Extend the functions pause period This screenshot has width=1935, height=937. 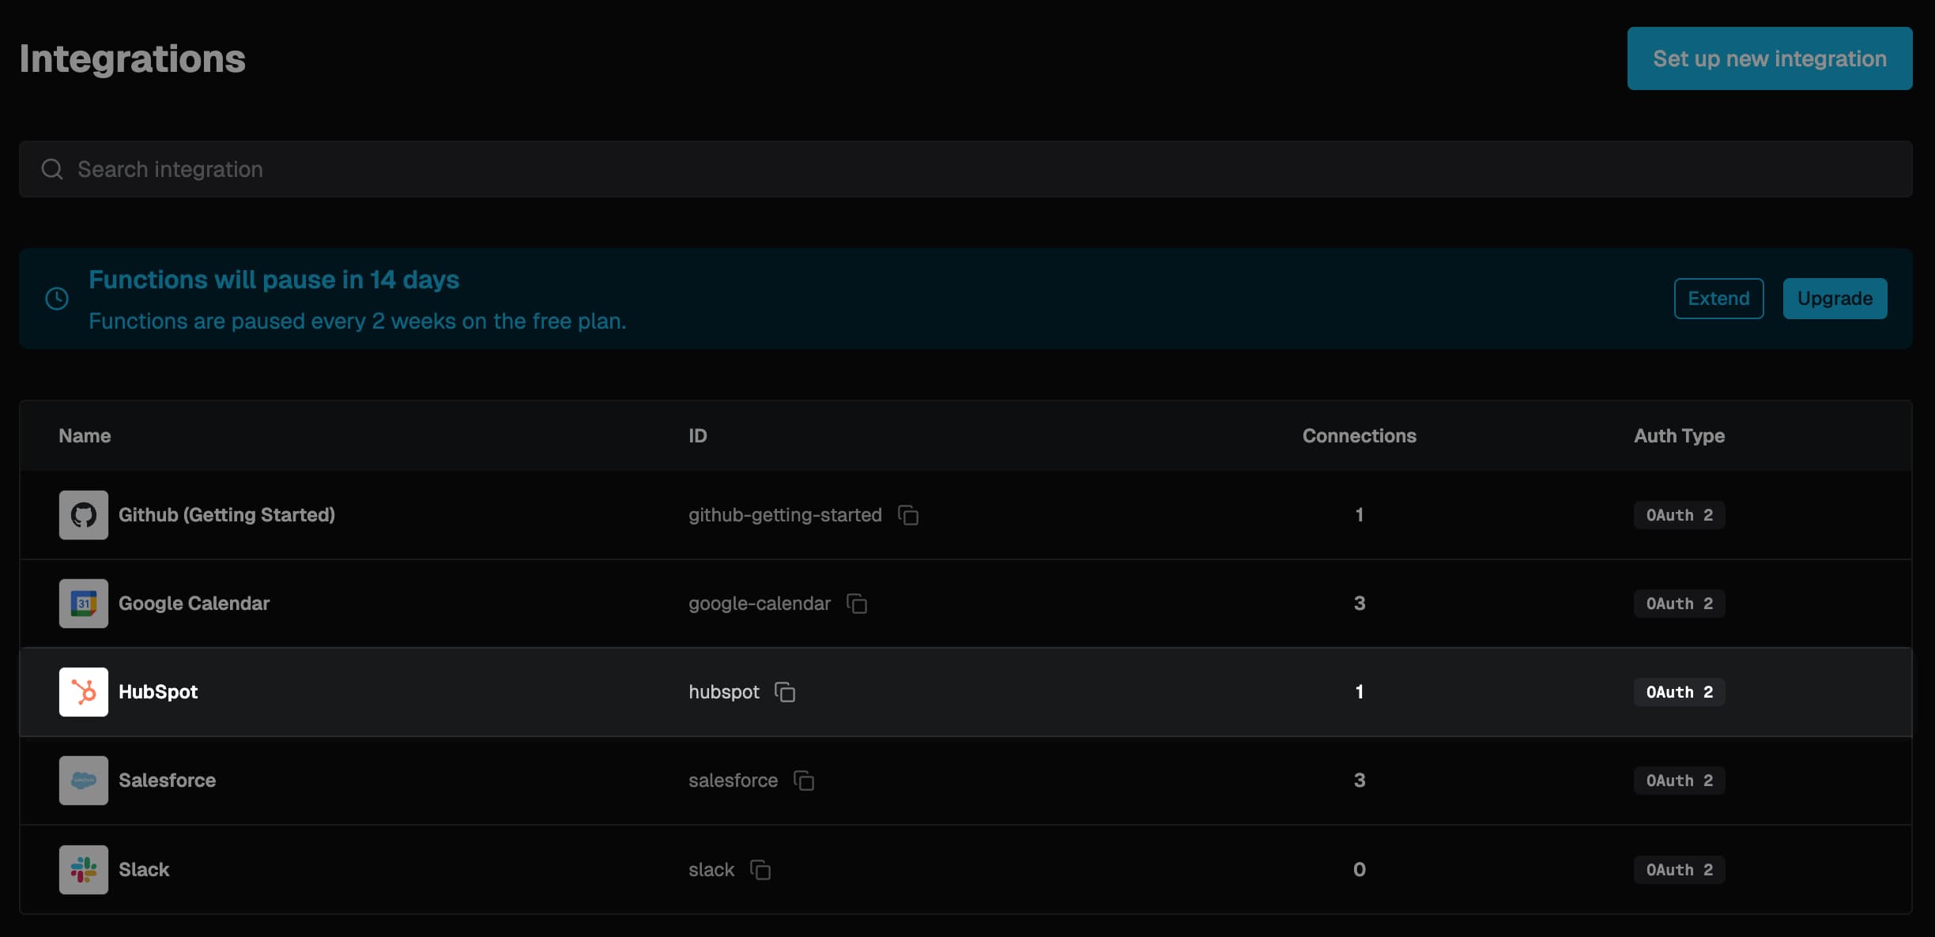pos(1718,299)
